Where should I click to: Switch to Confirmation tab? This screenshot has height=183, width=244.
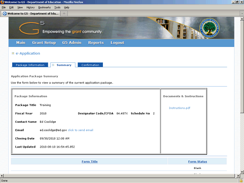coord(90,65)
